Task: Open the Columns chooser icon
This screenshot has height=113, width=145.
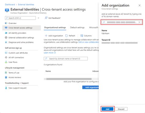Action: (x=82, y=36)
